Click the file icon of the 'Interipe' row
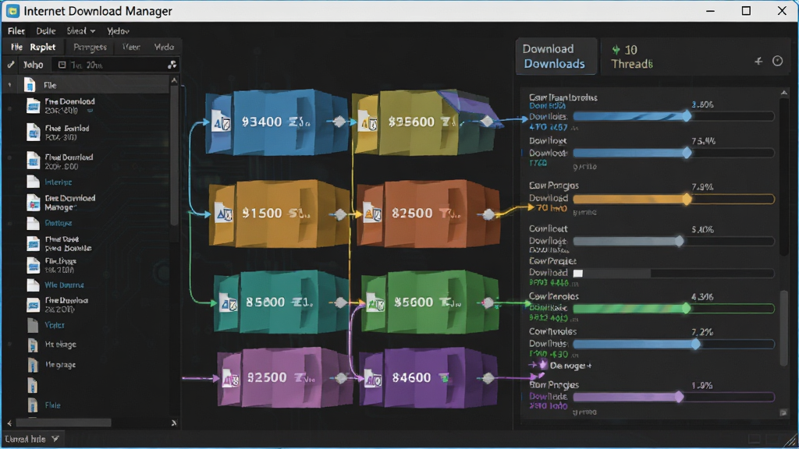The height and width of the screenshot is (449, 799). tap(33, 182)
